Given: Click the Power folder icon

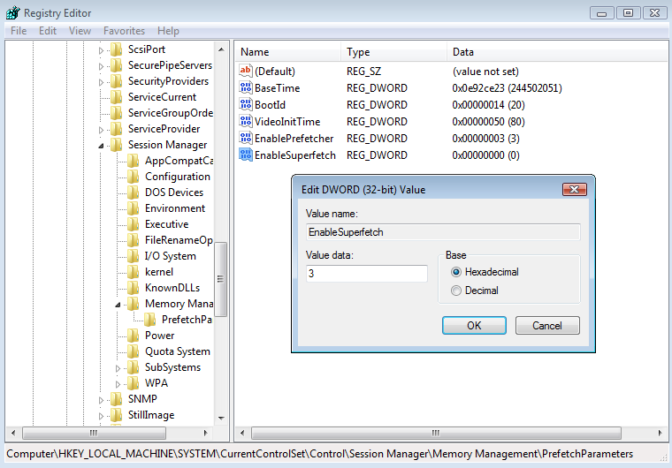Looking at the screenshot, I should 134,336.
